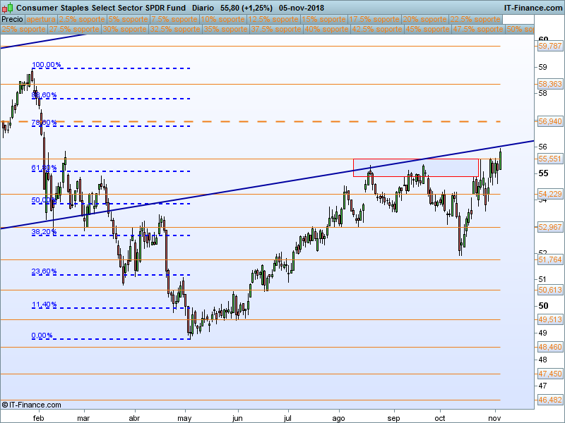Click the 52,967 support price label
This screenshot has height=423, width=565.
[x=550, y=227]
